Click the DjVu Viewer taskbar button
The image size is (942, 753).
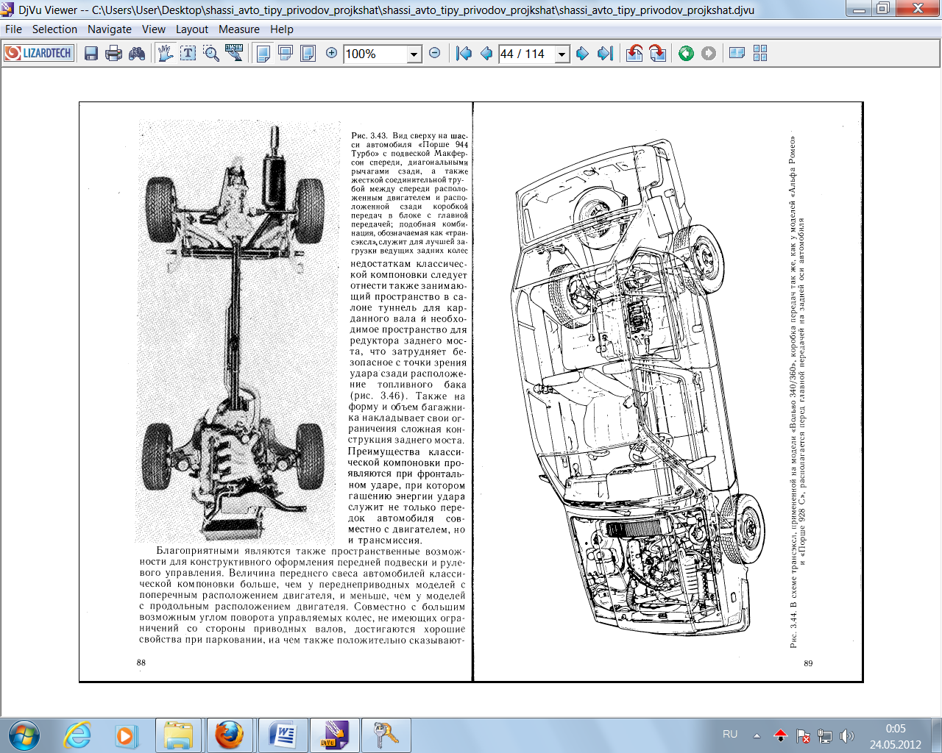point(334,735)
